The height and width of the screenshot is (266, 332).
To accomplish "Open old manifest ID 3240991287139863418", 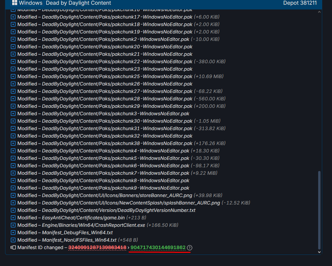I will pyautogui.click(x=97, y=247).
